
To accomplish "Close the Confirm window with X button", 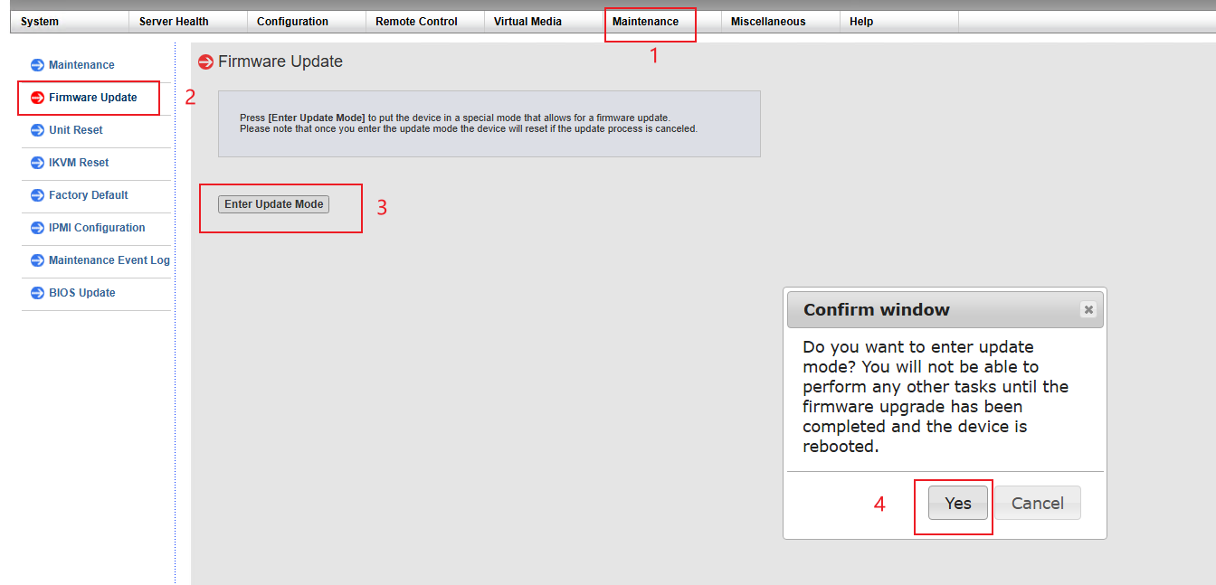I will 1088,309.
